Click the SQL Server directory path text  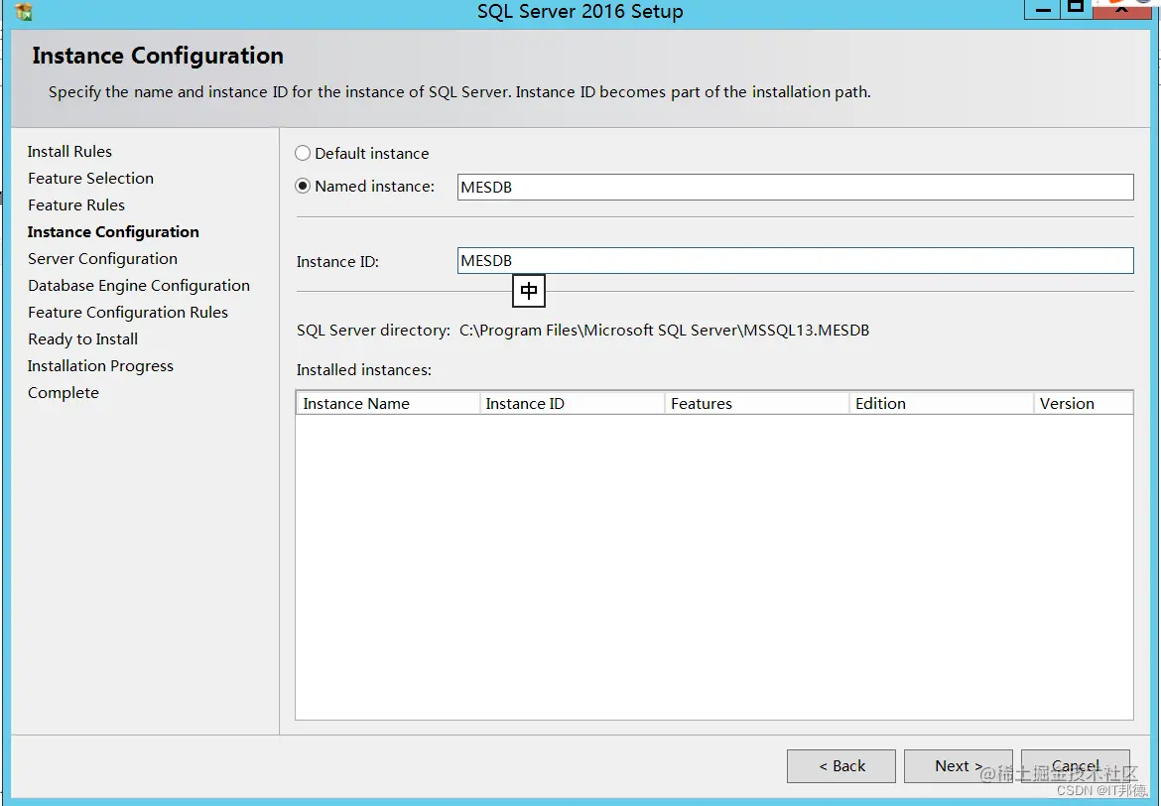coord(664,331)
